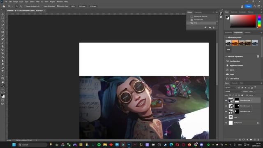
Task: Toggle Scrubby Zoom checkbox
Action: click(x=58, y=6)
